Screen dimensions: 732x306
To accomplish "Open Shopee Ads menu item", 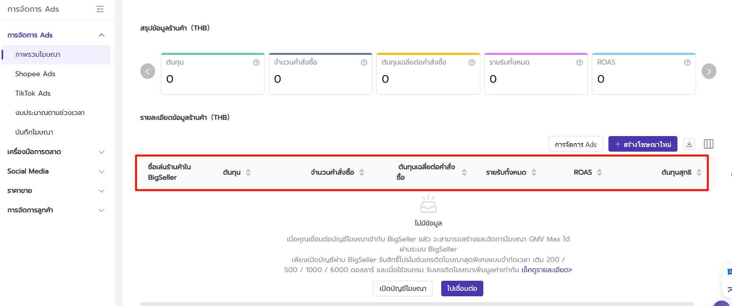I will 35,74.
